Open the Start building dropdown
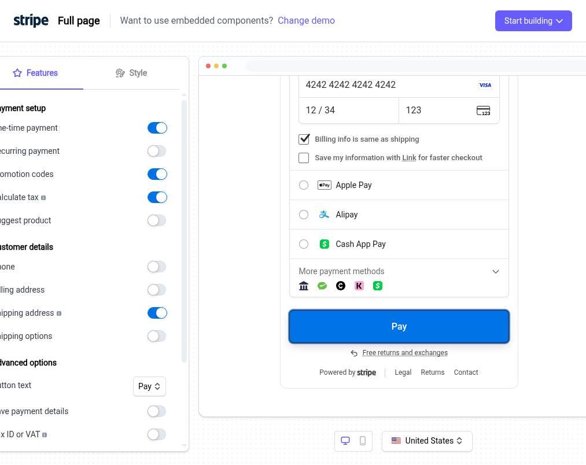The width and height of the screenshot is (586, 465). (533, 21)
